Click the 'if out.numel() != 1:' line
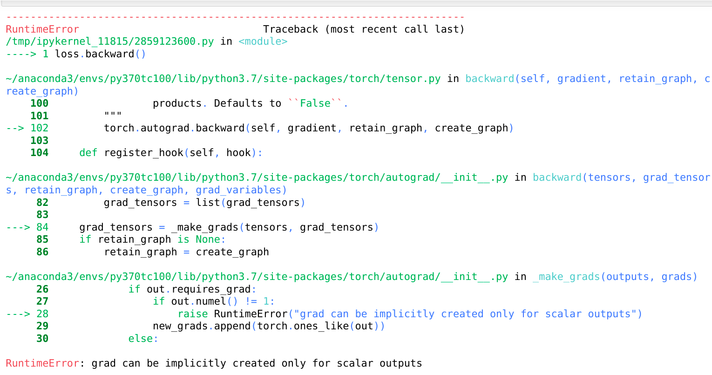 [214, 301]
